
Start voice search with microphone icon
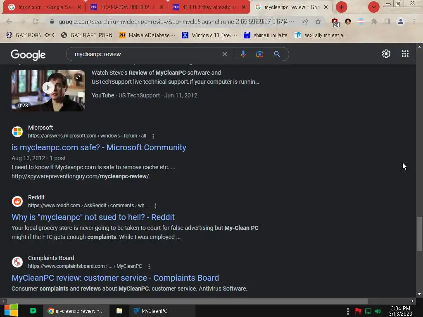(x=243, y=54)
